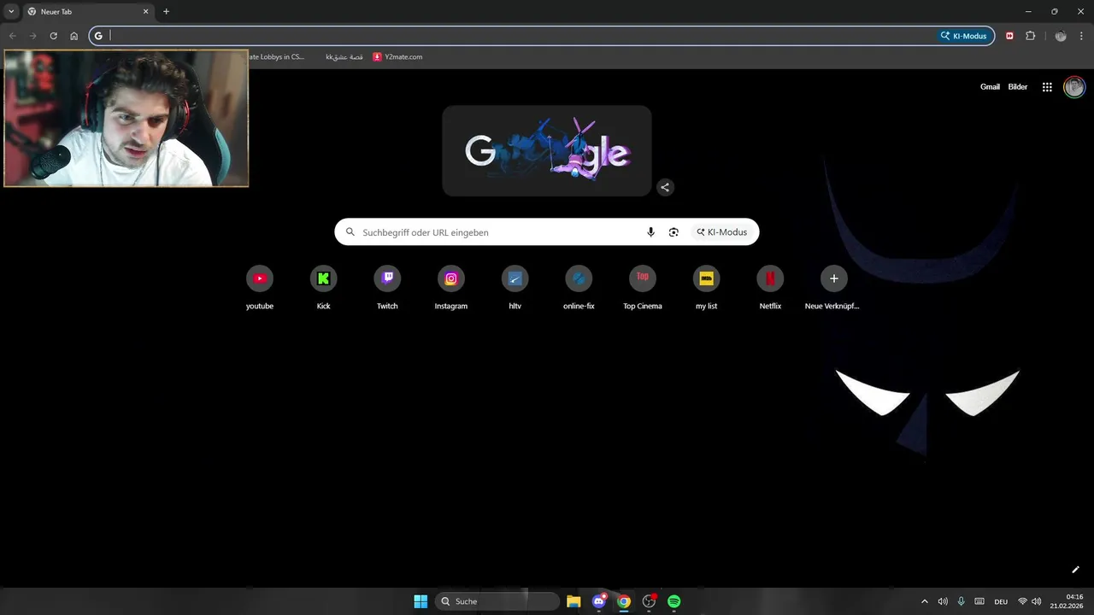Switch to Chrome in taskbar
Viewport: 1094px width, 615px height.
[624, 601]
